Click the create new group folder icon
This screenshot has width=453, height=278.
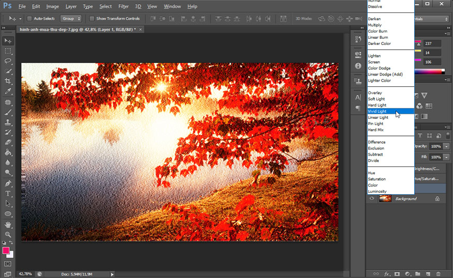click(418, 274)
